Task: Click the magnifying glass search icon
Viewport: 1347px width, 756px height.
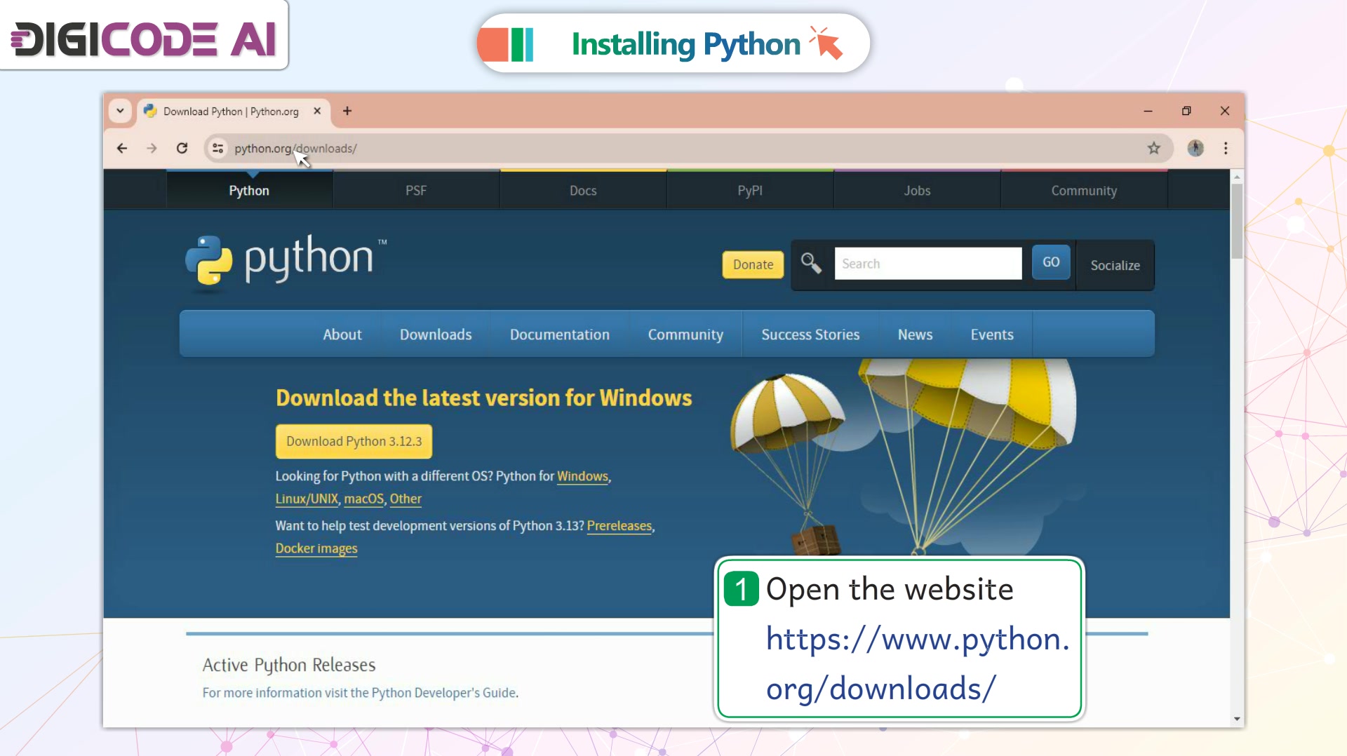Action: tap(811, 263)
